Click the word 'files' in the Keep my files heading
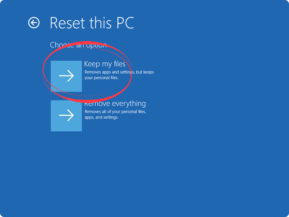Viewport: 289px width, 217px height. [120, 64]
